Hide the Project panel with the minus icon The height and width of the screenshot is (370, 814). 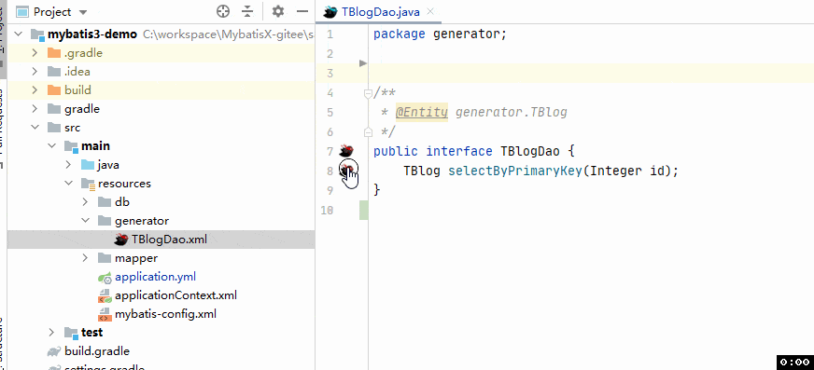pyautogui.click(x=302, y=11)
